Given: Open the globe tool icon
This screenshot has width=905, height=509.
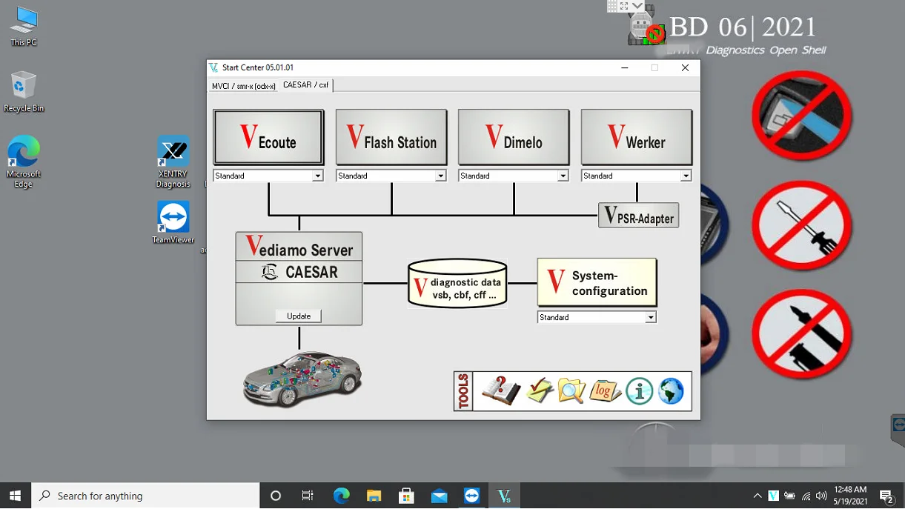Looking at the screenshot, I should [x=671, y=391].
